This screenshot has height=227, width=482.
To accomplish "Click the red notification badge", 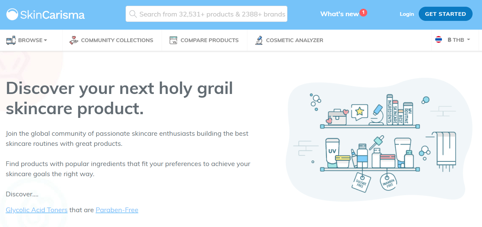I will pyautogui.click(x=363, y=12).
